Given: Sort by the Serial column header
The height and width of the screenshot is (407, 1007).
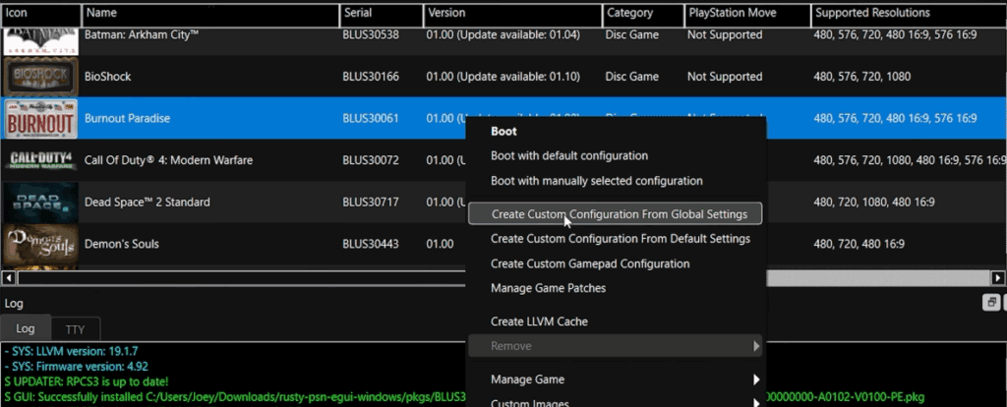Looking at the screenshot, I should click(x=382, y=13).
